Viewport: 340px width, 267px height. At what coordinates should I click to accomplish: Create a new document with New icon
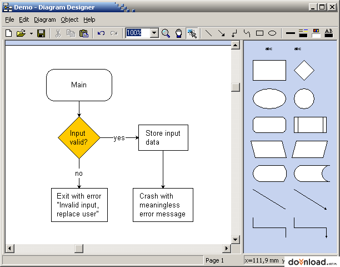(9, 33)
